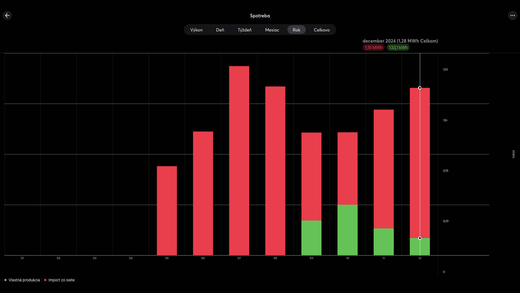Image resolution: width=520 pixels, height=293 pixels.
Task: Click the green segment of month 09 bar
Action: click(311, 238)
